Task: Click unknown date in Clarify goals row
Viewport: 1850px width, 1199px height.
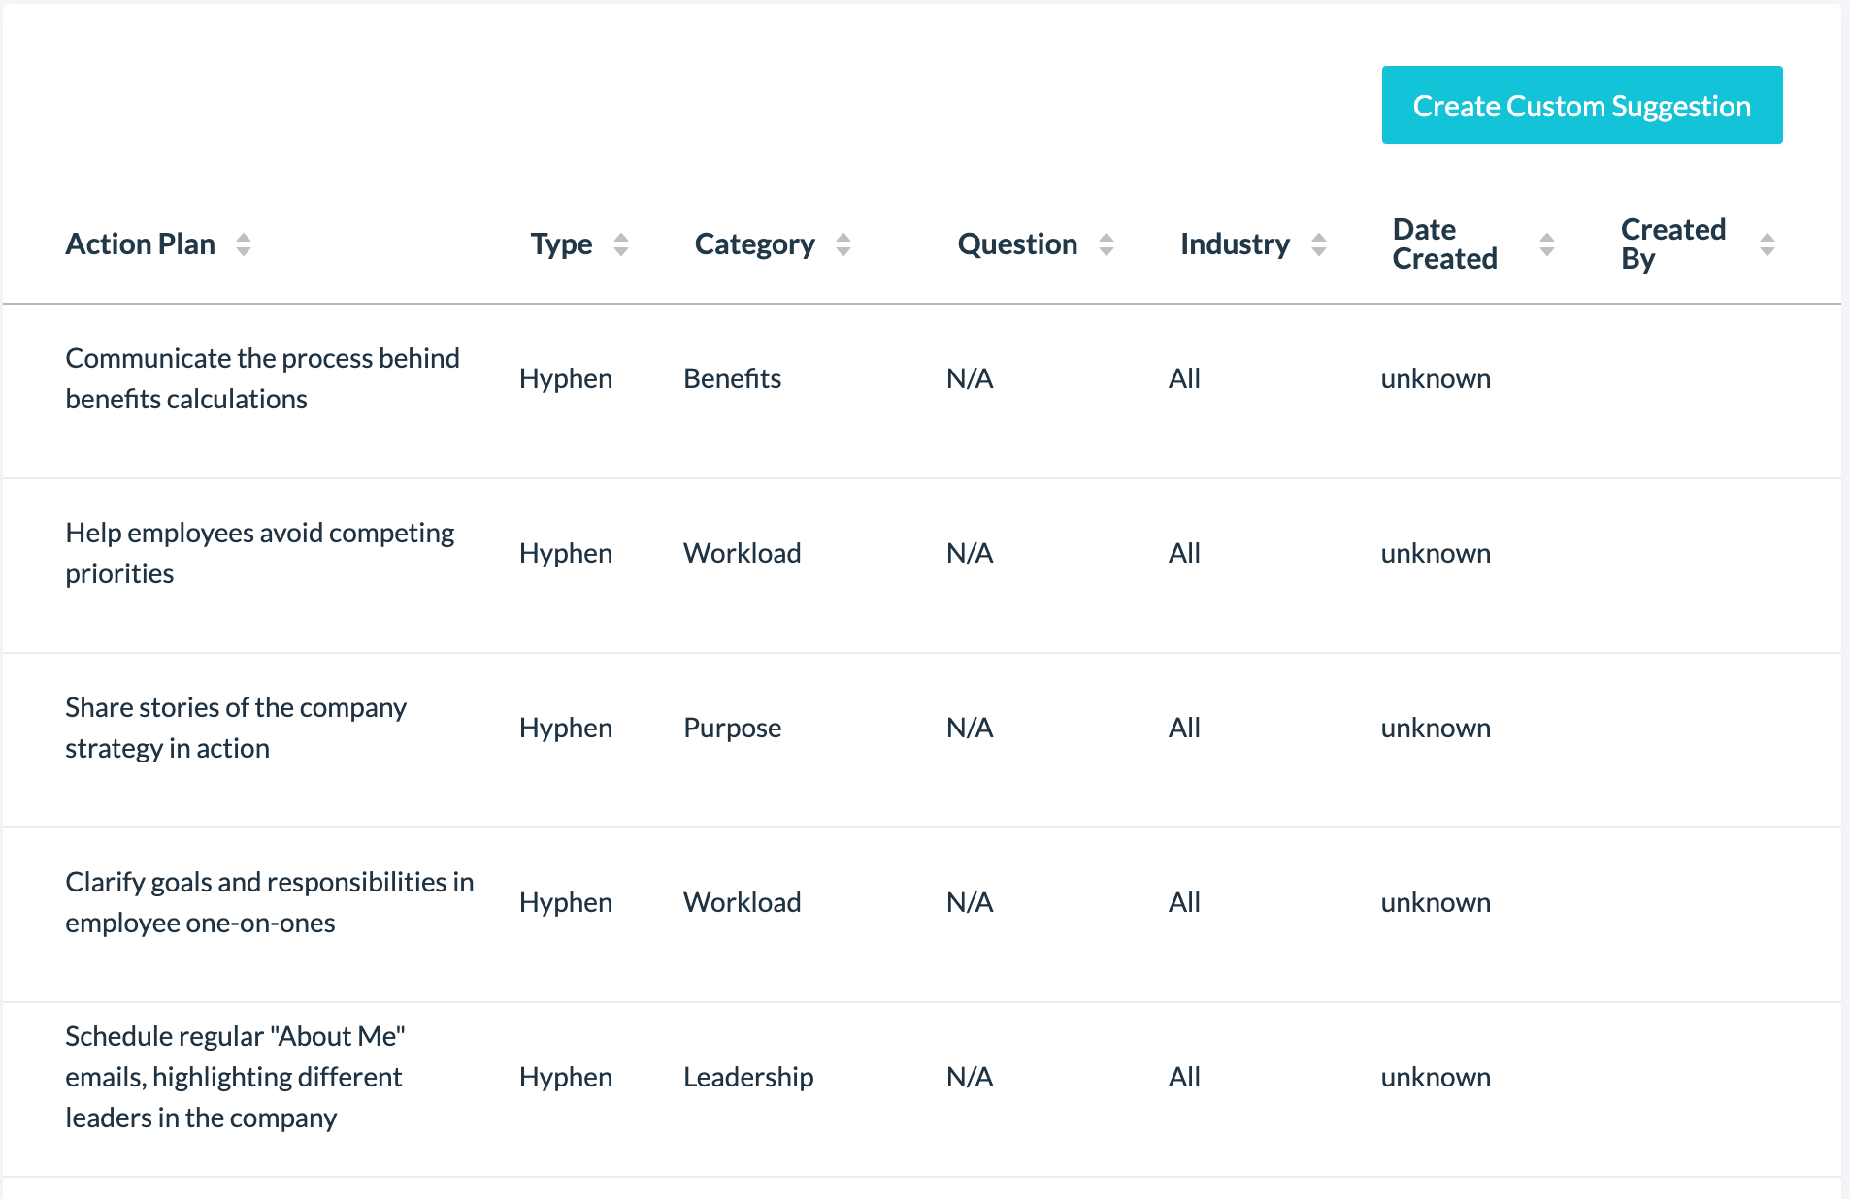Action: tap(1436, 902)
